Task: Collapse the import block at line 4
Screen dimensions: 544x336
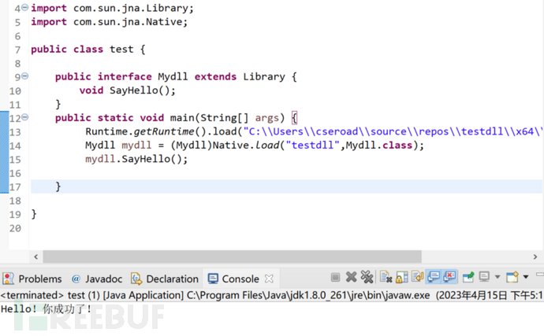Action: pos(24,7)
